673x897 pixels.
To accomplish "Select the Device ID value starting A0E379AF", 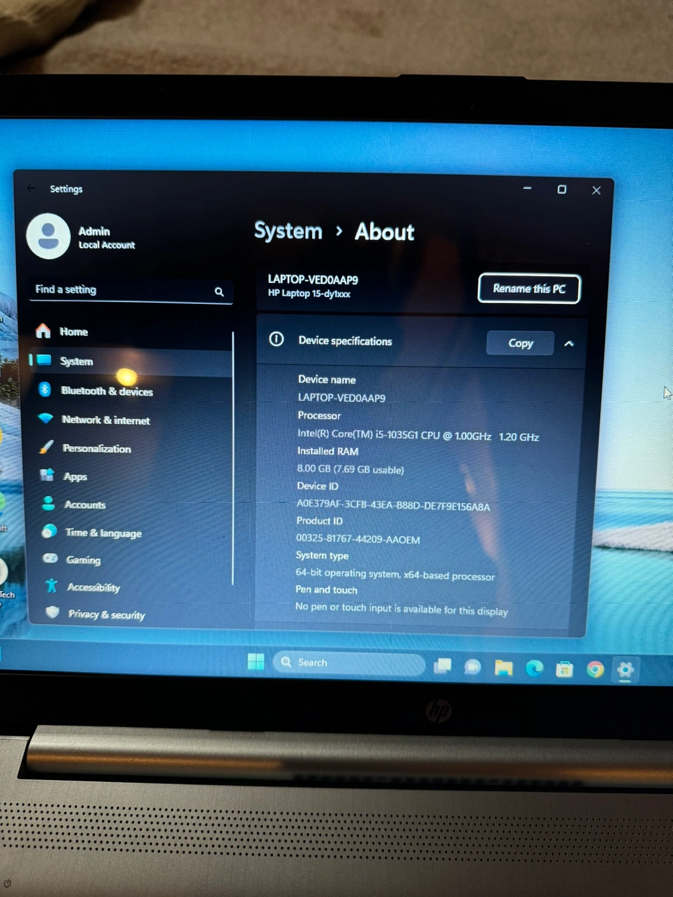I will (x=393, y=505).
